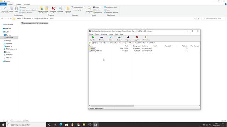Click the Nouveau dossier ribbon icon
Screen dimensions: 227x127
pyautogui.click(x=68, y=8)
